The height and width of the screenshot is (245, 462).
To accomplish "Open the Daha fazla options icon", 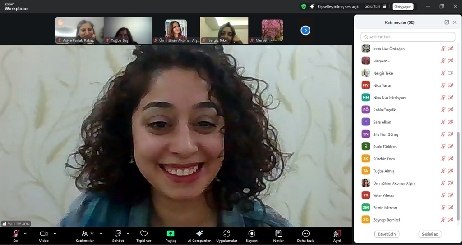I will point(305,234).
